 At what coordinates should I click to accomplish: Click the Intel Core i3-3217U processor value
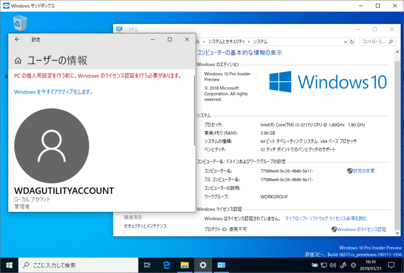click(313, 125)
